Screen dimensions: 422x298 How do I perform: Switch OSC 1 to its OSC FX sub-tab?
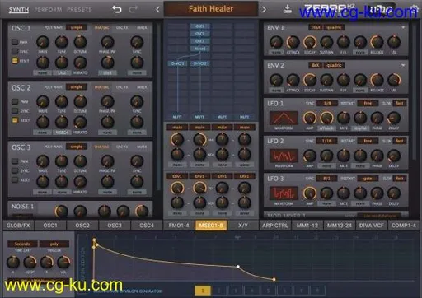[122, 28]
